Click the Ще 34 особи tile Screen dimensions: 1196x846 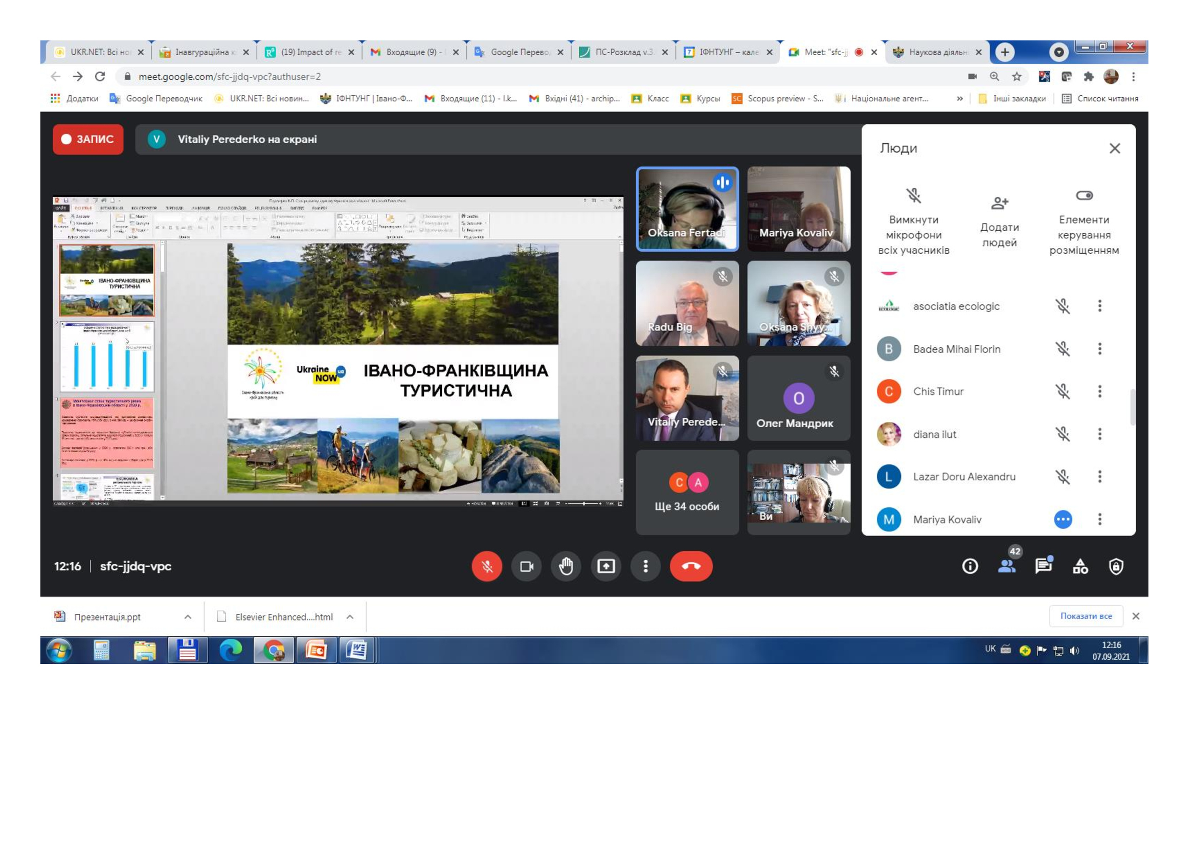687,492
